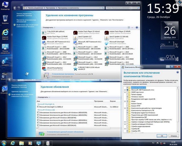182x146 pixels.
Task: Click the back arrow of the updates window
Action: pos(10,79)
